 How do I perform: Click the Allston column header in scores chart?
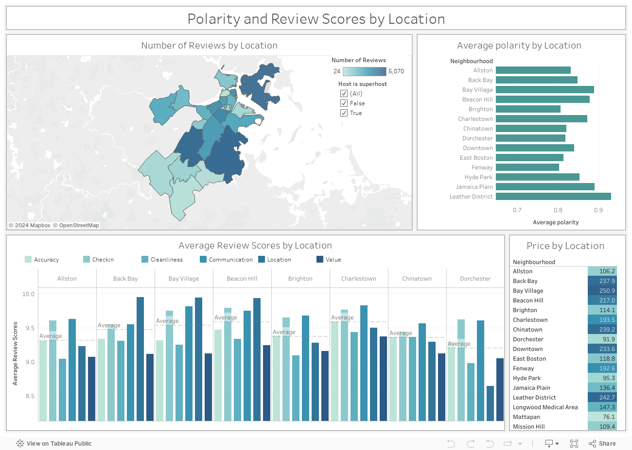pos(67,279)
